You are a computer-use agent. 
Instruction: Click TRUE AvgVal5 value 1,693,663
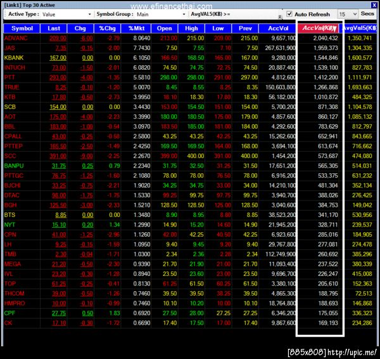click(360, 87)
